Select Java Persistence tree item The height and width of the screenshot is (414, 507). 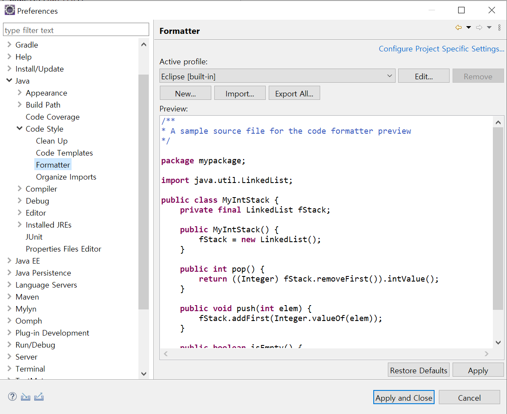[x=43, y=273]
